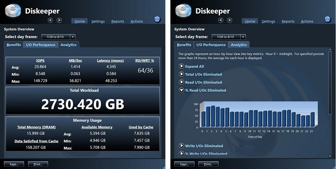Click scrollbar down arrow in Analytics panel

point(330,156)
